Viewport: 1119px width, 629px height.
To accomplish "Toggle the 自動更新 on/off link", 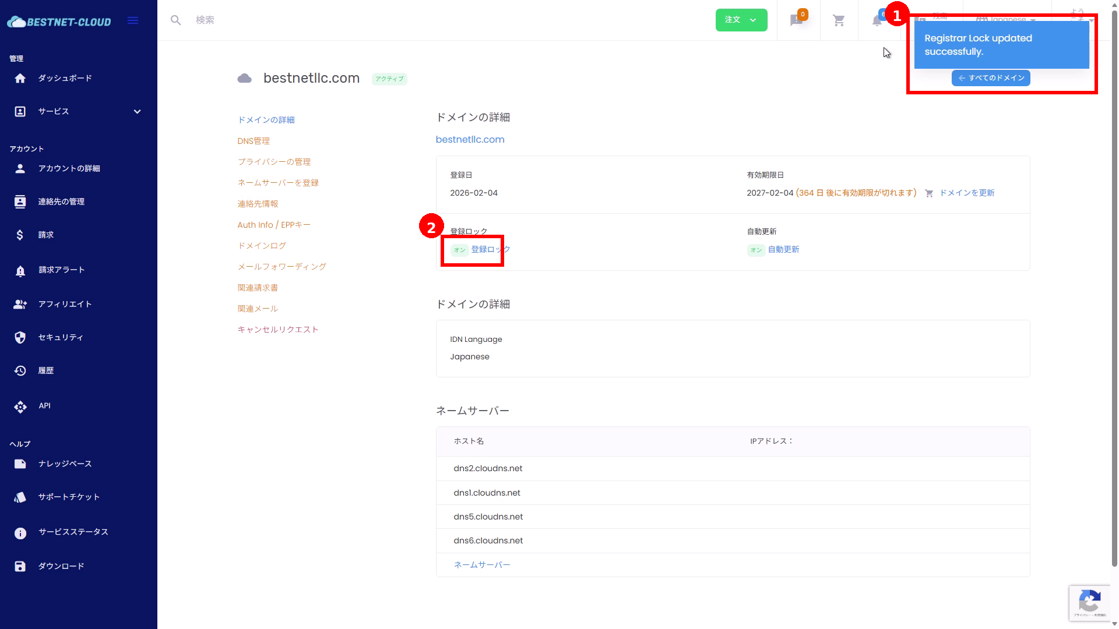I will 783,249.
